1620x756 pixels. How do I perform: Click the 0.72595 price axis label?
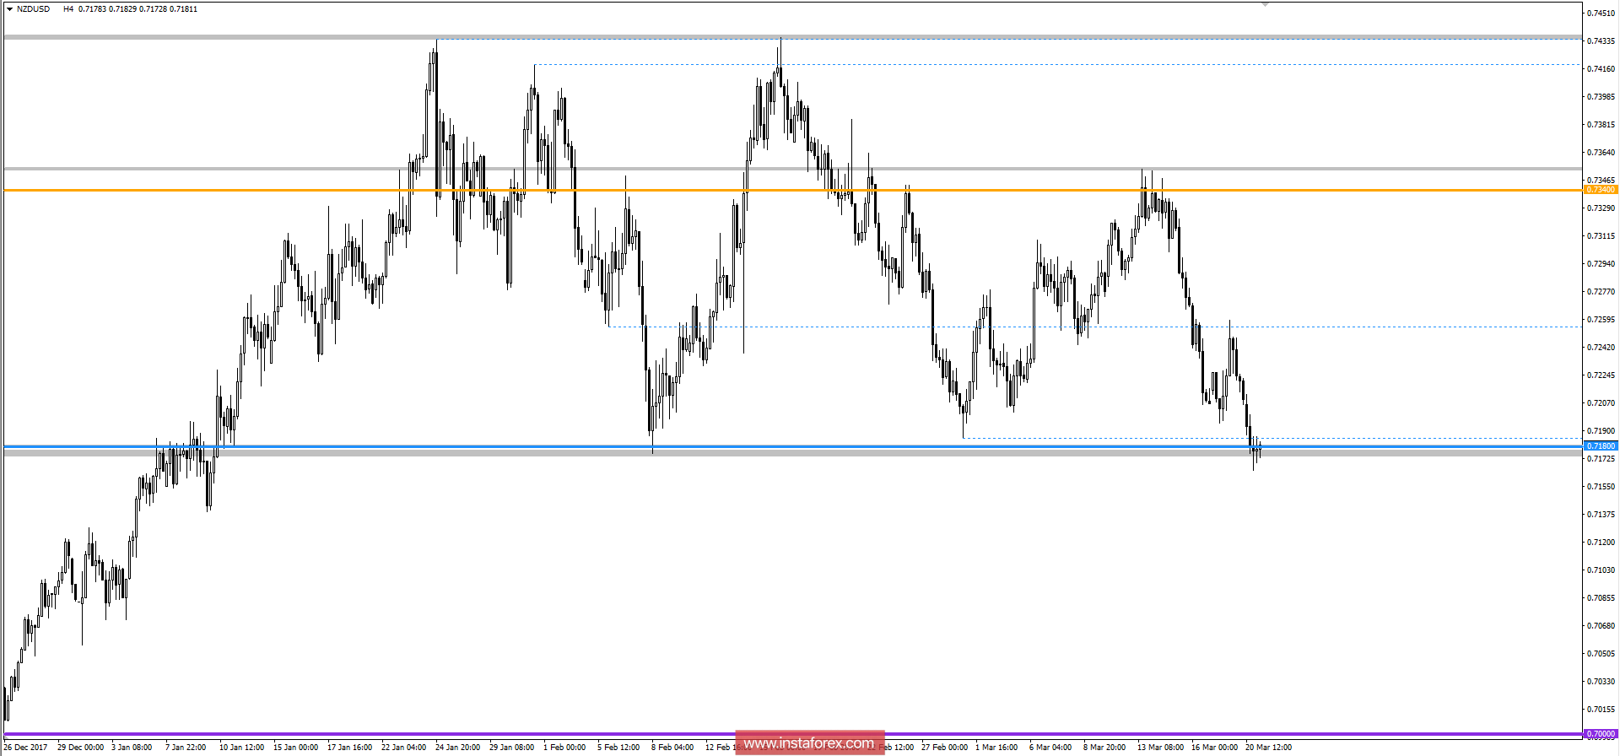coord(1601,320)
